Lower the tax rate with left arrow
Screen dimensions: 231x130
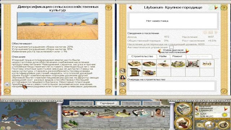(x=159, y=51)
